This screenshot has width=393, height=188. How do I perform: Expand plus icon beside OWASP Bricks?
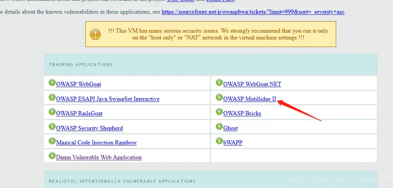[x=219, y=112]
